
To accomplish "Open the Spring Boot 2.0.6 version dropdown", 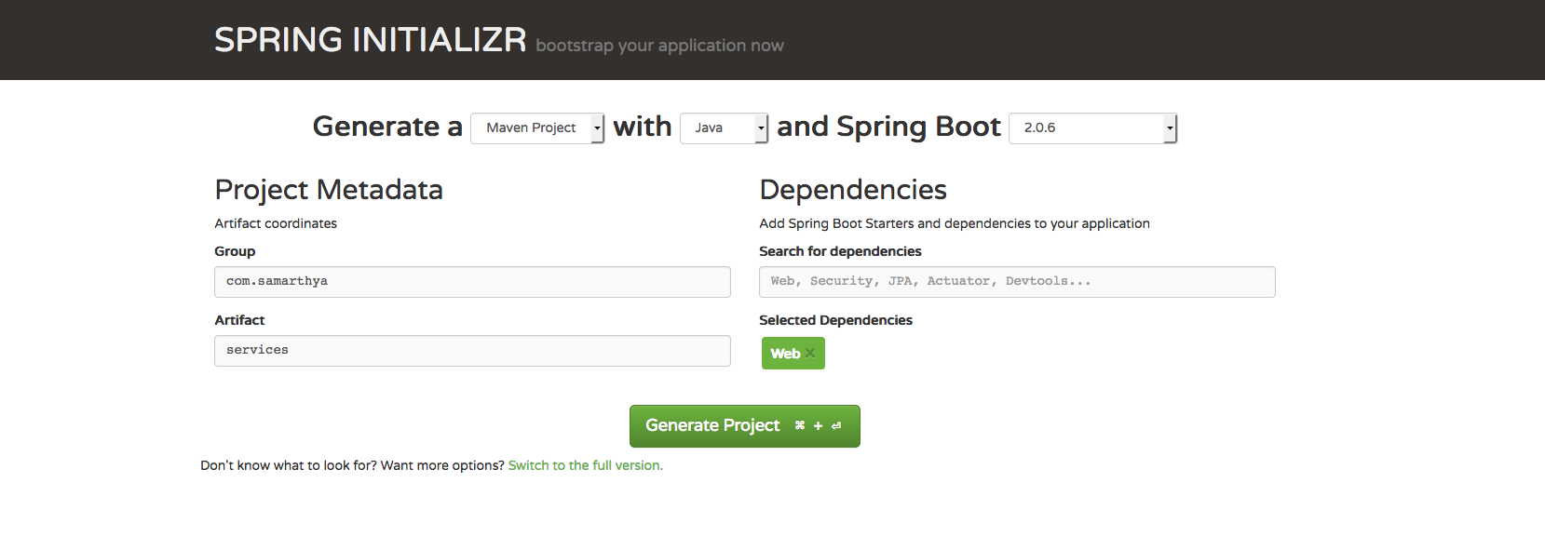I will [x=1093, y=128].
